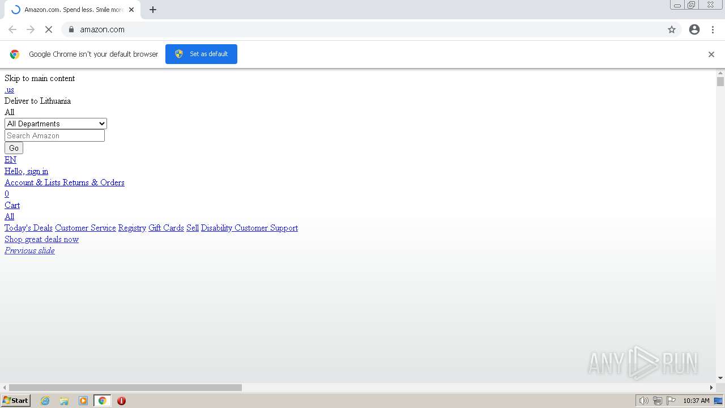
Task: Click the volume speaker tray icon
Action: (643, 401)
